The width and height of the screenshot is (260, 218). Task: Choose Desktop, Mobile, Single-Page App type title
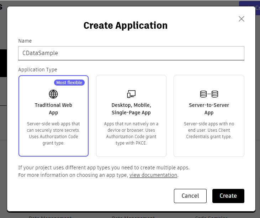pyautogui.click(x=131, y=109)
